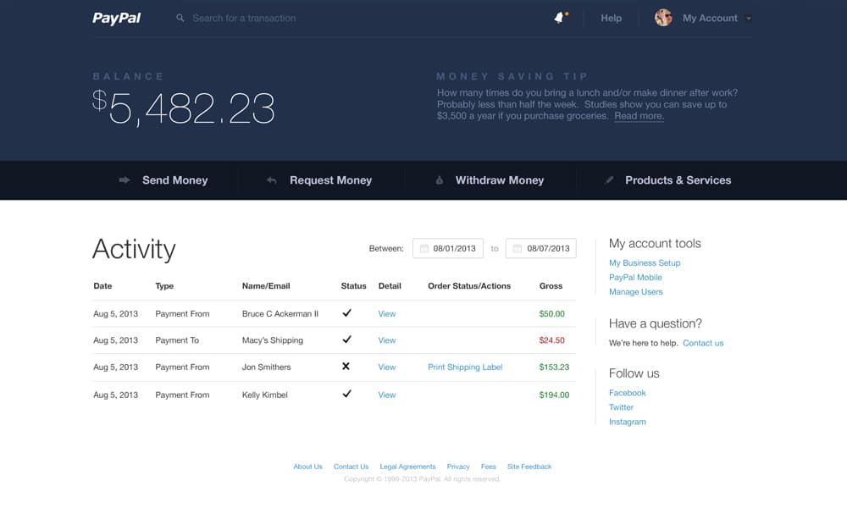
Task: Click the transaction search input field
Action: (x=246, y=18)
